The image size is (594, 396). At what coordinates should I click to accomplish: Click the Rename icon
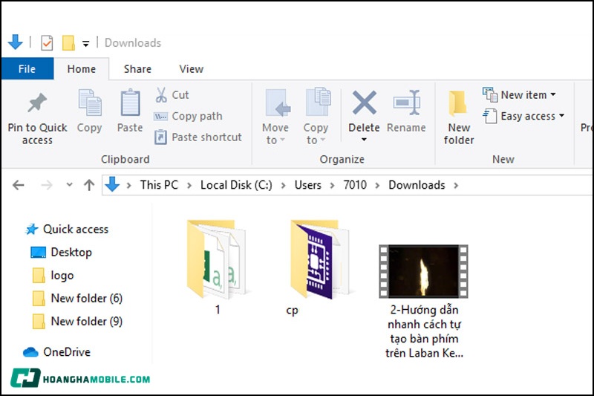click(x=406, y=104)
